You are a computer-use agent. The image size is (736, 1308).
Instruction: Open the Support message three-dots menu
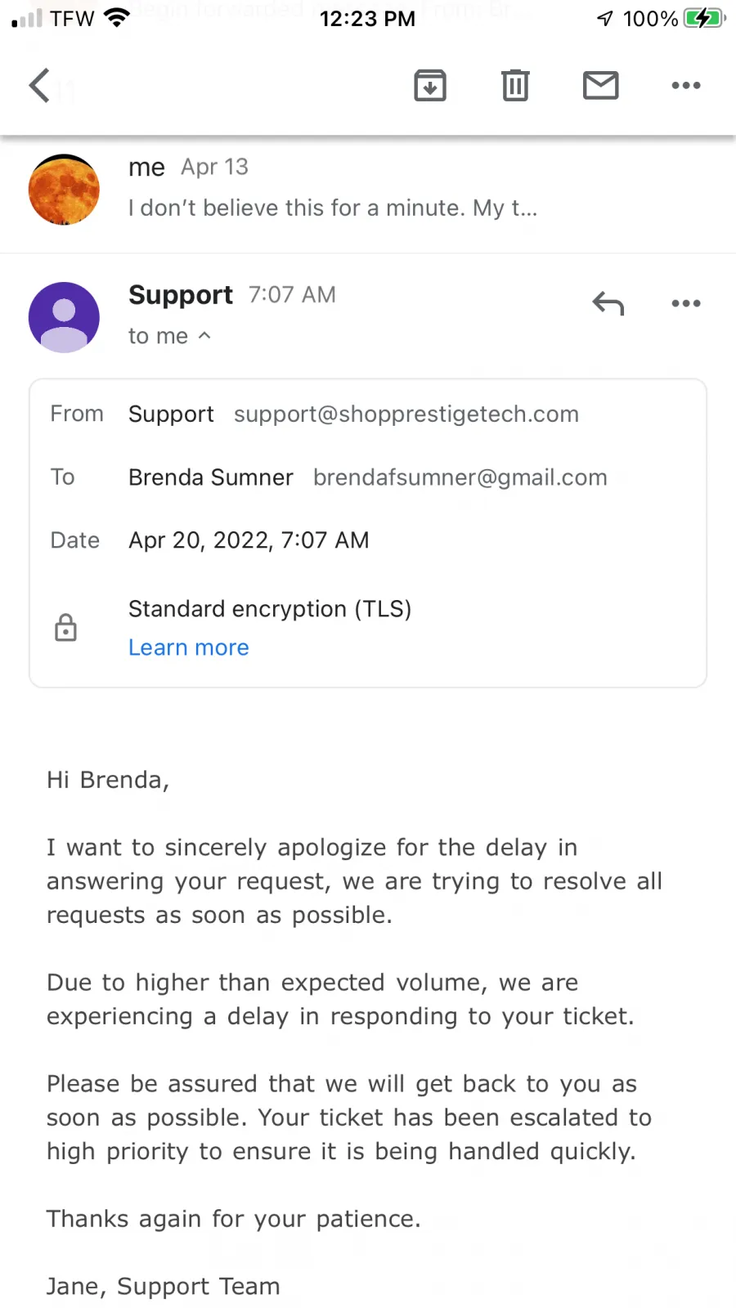(685, 303)
